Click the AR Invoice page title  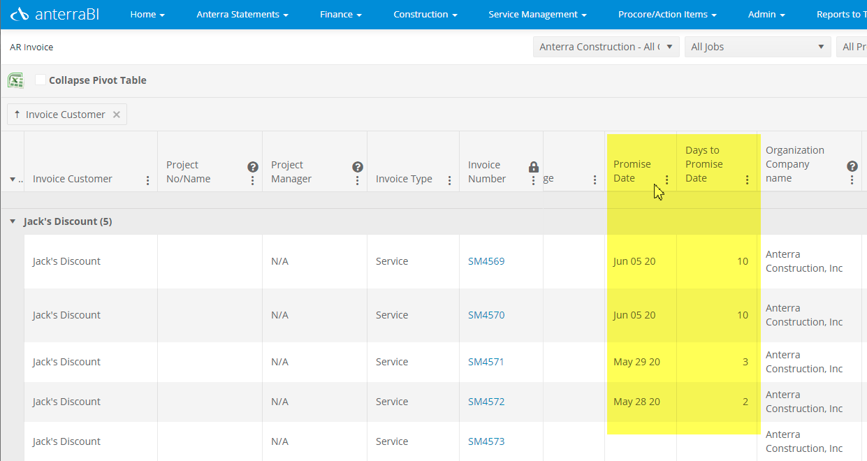(31, 47)
